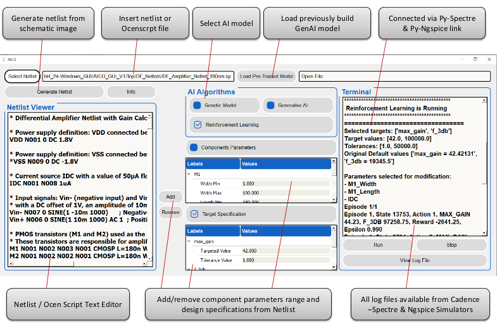Enable the Generative AI option
Viewport: 497px width, 326px height.
[x=268, y=105]
